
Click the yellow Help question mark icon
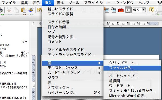click(151, 10)
